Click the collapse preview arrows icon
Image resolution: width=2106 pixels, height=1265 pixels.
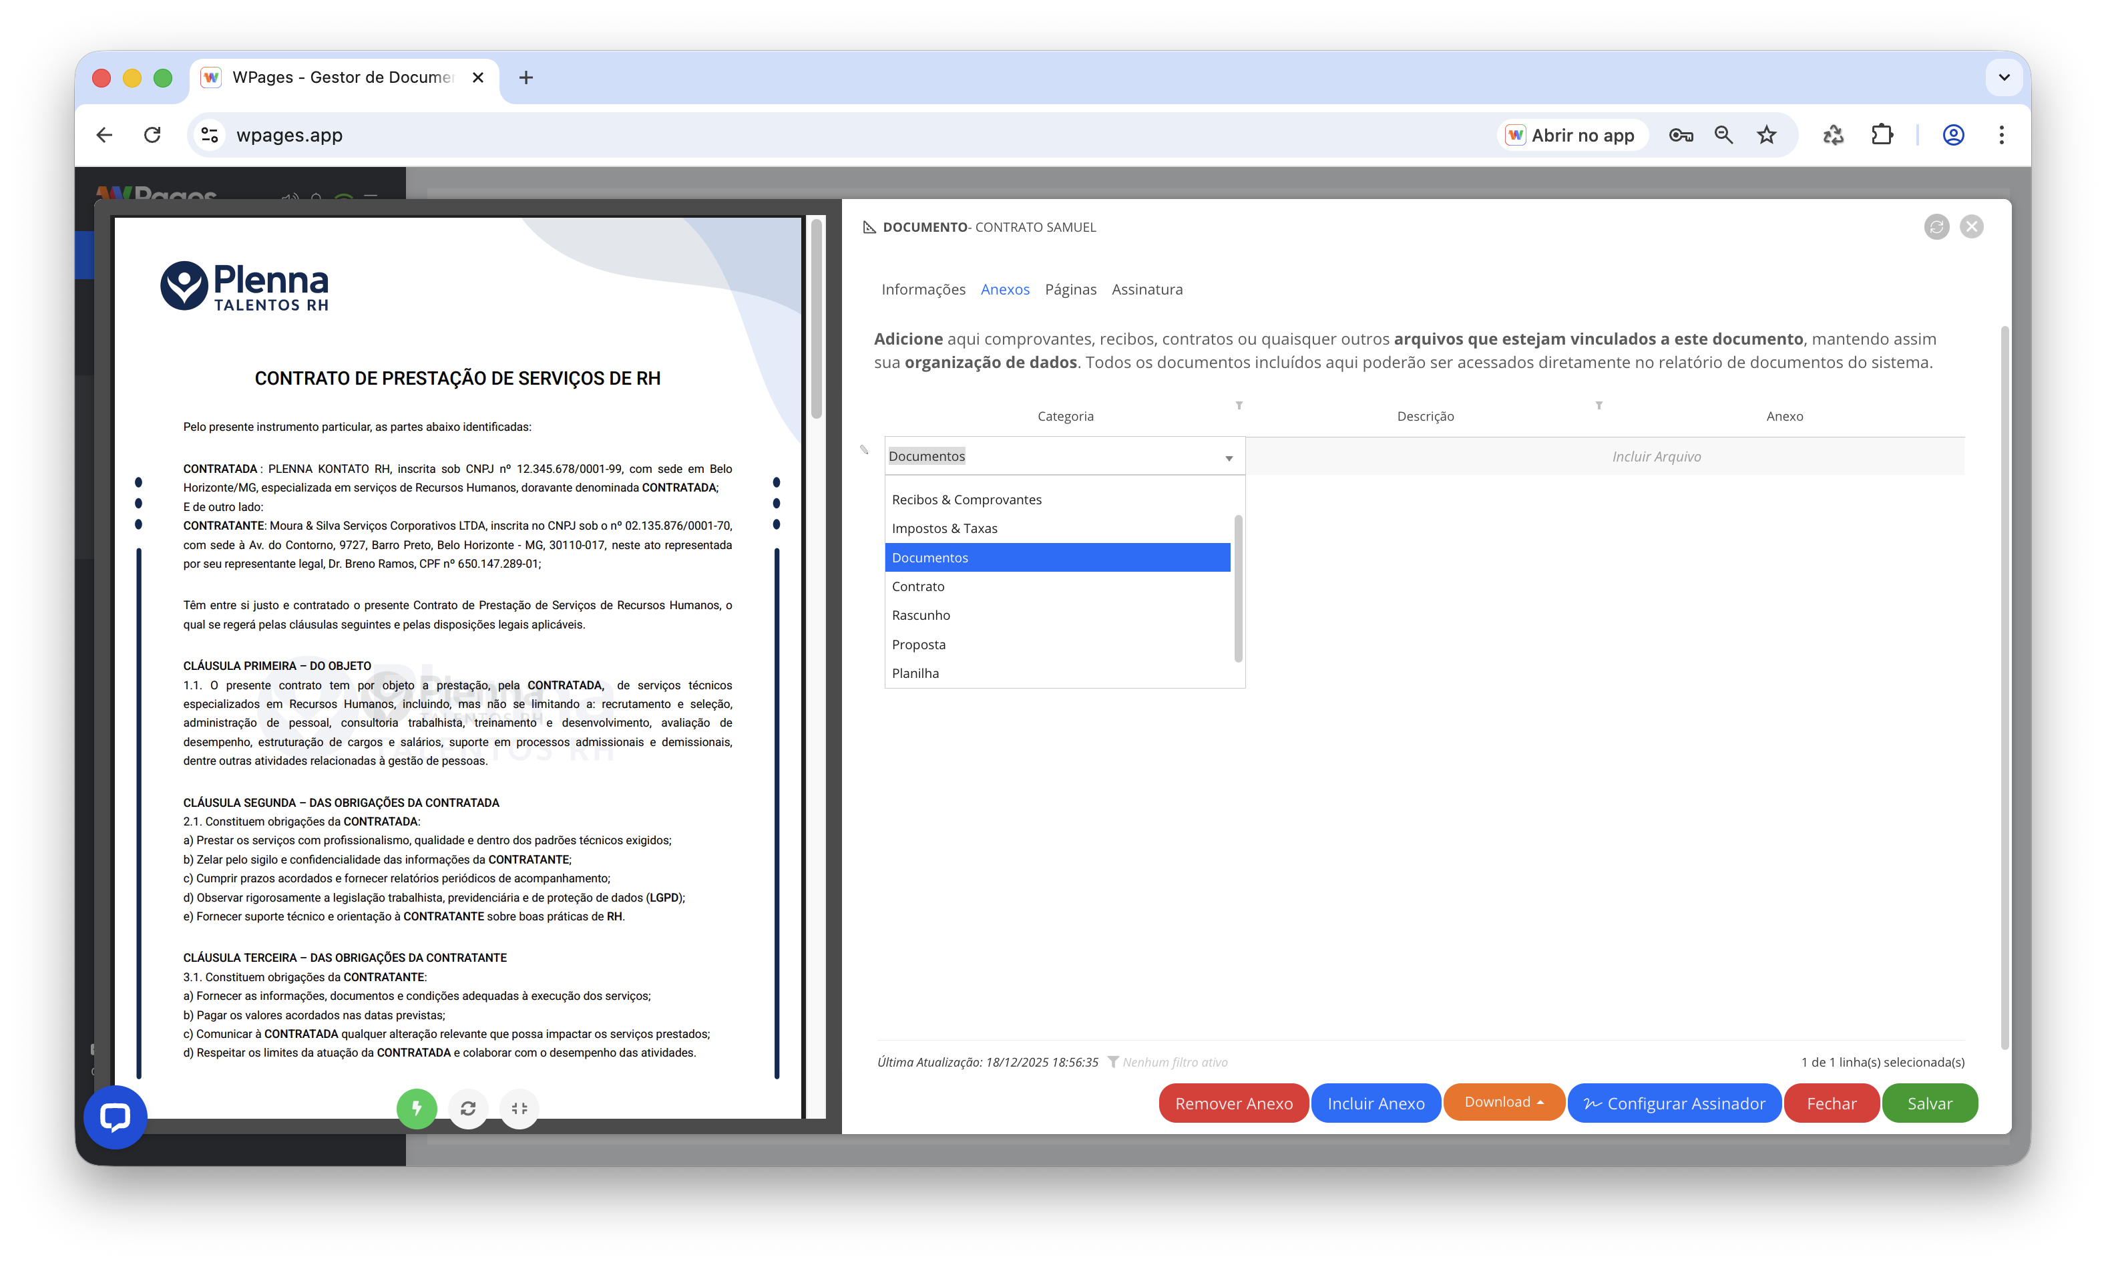[x=519, y=1108]
